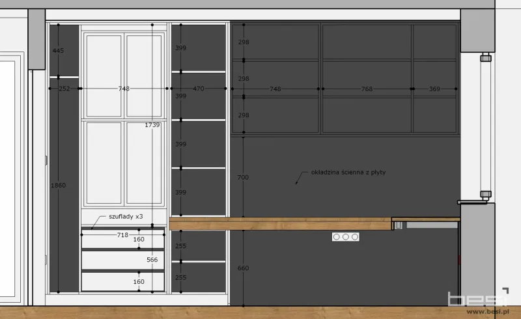Select the 252 width dimension label
Screen dimensions: 521x319
(x=64, y=89)
